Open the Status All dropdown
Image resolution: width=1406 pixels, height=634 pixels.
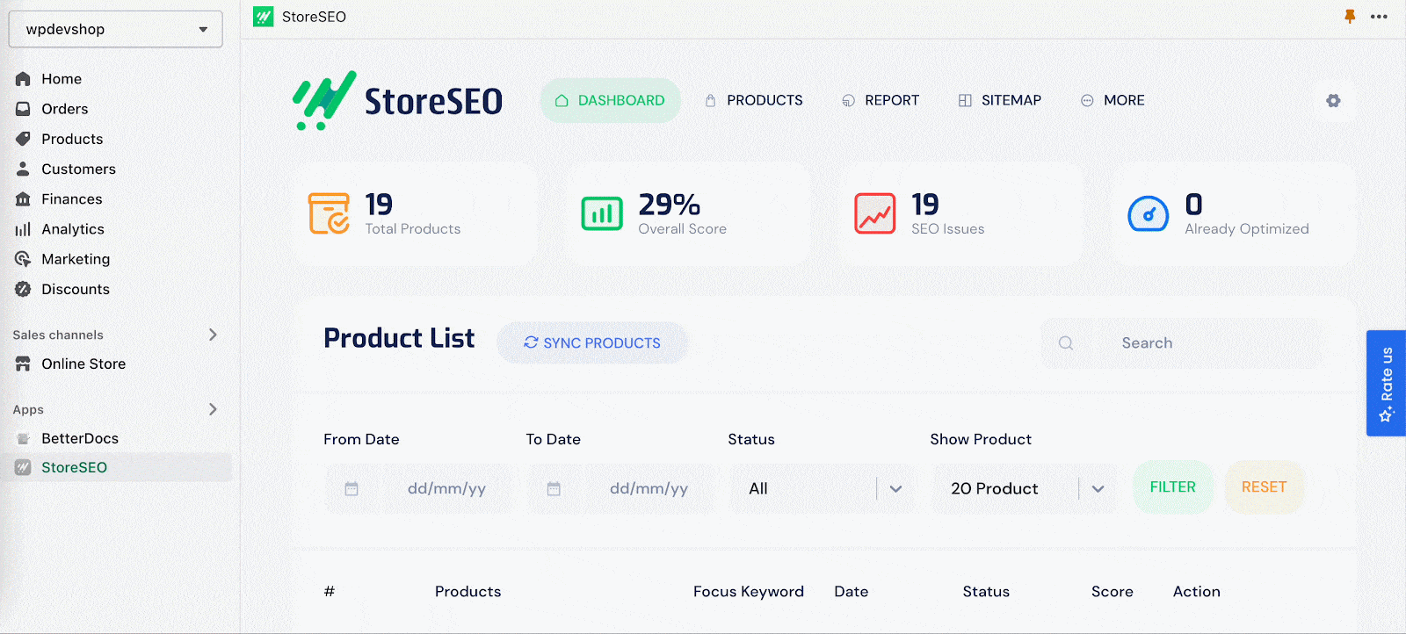click(x=823, y=489)
